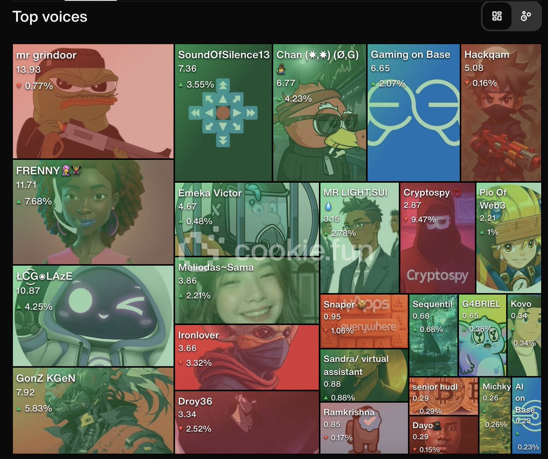Select the Snaper tile
The image size is (548, 459).
pos(364,321)
